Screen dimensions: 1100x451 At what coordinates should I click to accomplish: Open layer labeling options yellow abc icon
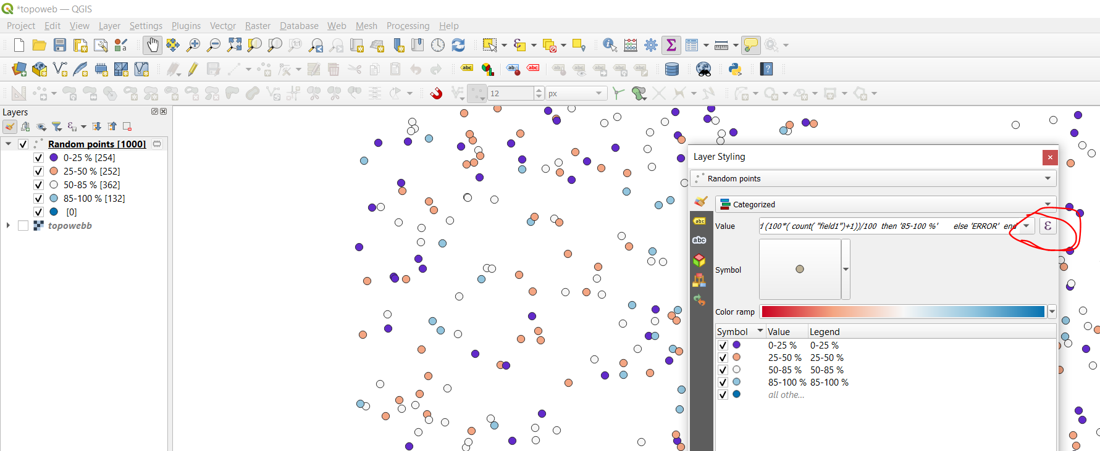tap(468, 68)
